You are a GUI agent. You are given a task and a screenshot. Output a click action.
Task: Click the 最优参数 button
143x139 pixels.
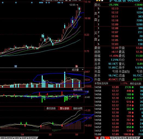click(51, 108)
